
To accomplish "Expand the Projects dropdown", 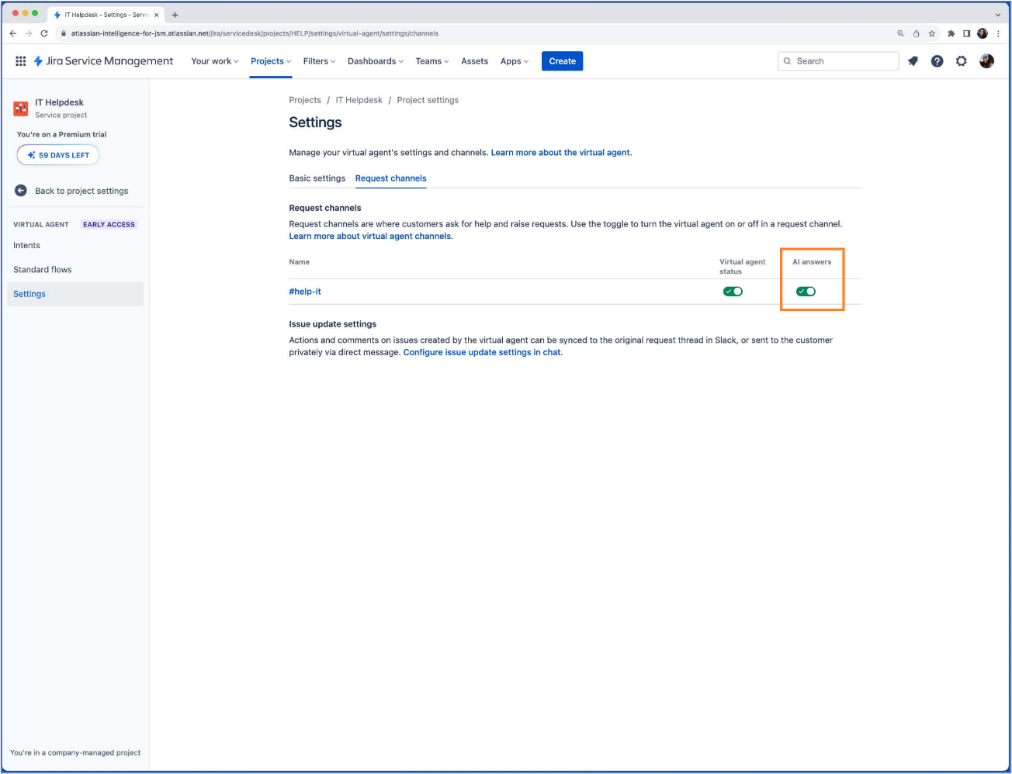I will point(271,61).
